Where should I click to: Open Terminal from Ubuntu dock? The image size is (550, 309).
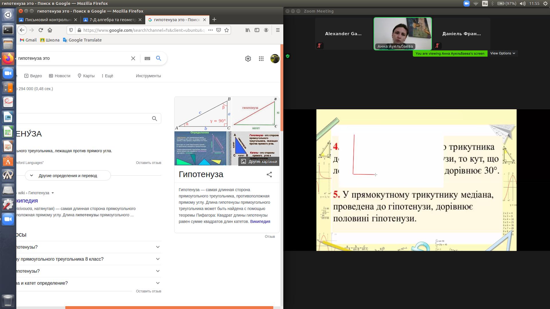pos(8,29)
